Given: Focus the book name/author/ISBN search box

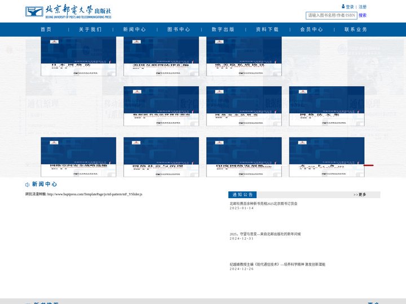Looking at the screenshot, I should click(332, 15).
